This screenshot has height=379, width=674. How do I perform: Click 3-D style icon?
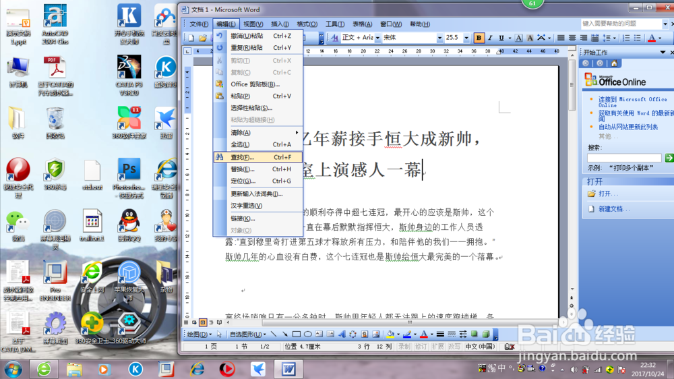coord(486,334)
